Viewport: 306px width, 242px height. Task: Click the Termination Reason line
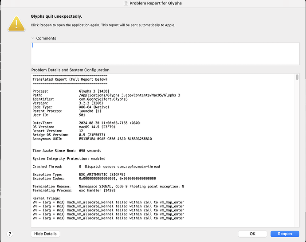(108, 187)
